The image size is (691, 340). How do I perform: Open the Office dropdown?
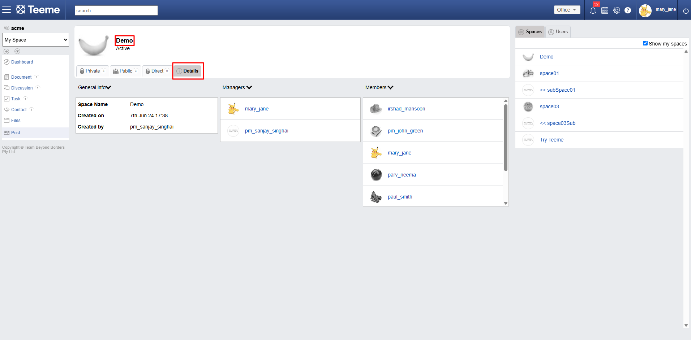tap(567, 10)
